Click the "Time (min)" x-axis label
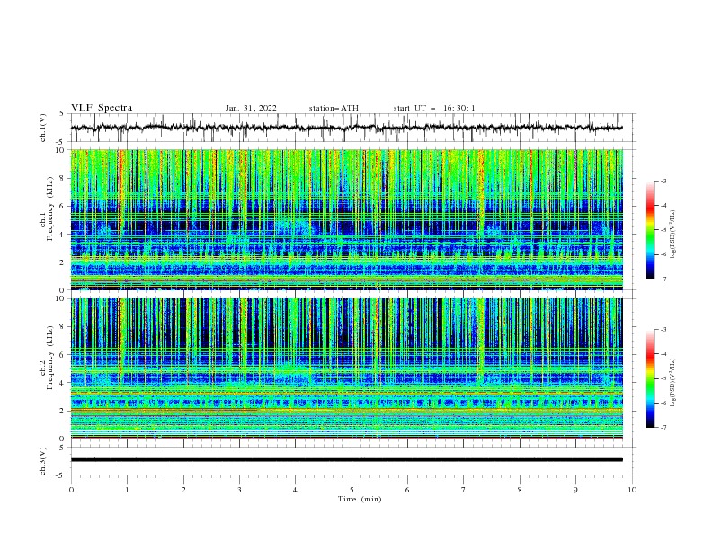712x550 pixels. coord(360,499)
